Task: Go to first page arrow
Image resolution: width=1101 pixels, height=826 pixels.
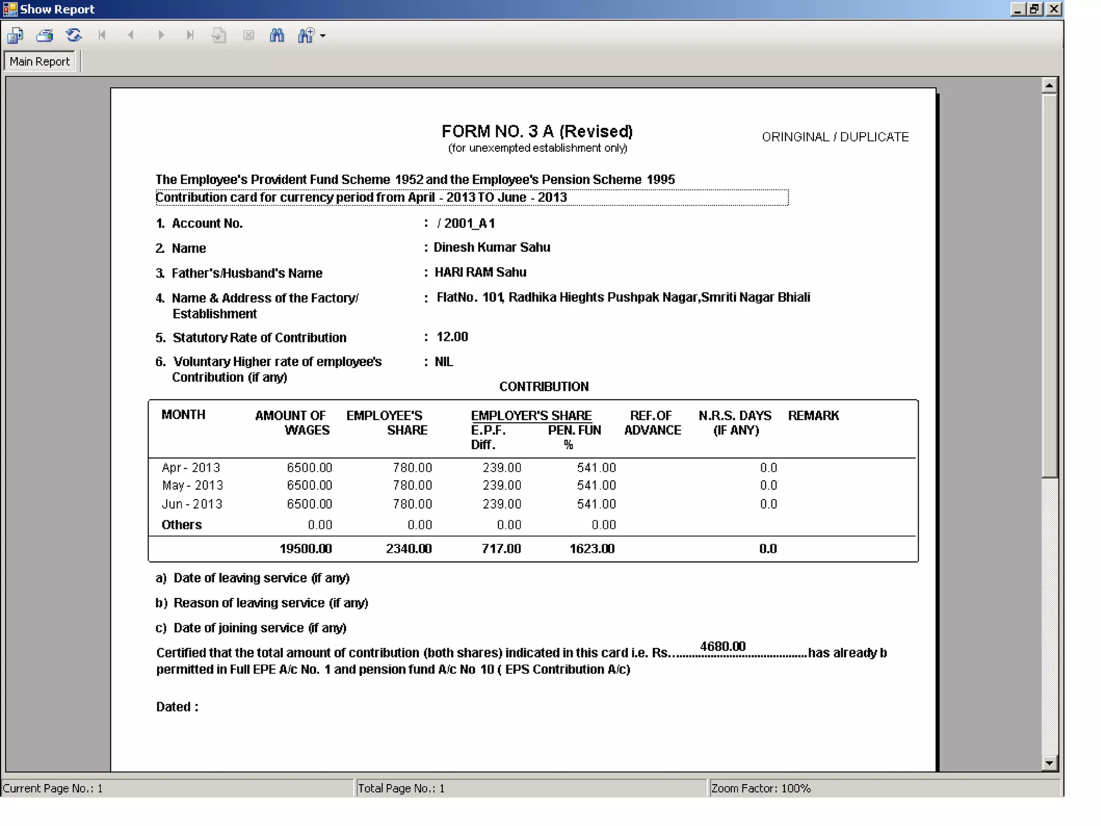Action: coord(102,35)
